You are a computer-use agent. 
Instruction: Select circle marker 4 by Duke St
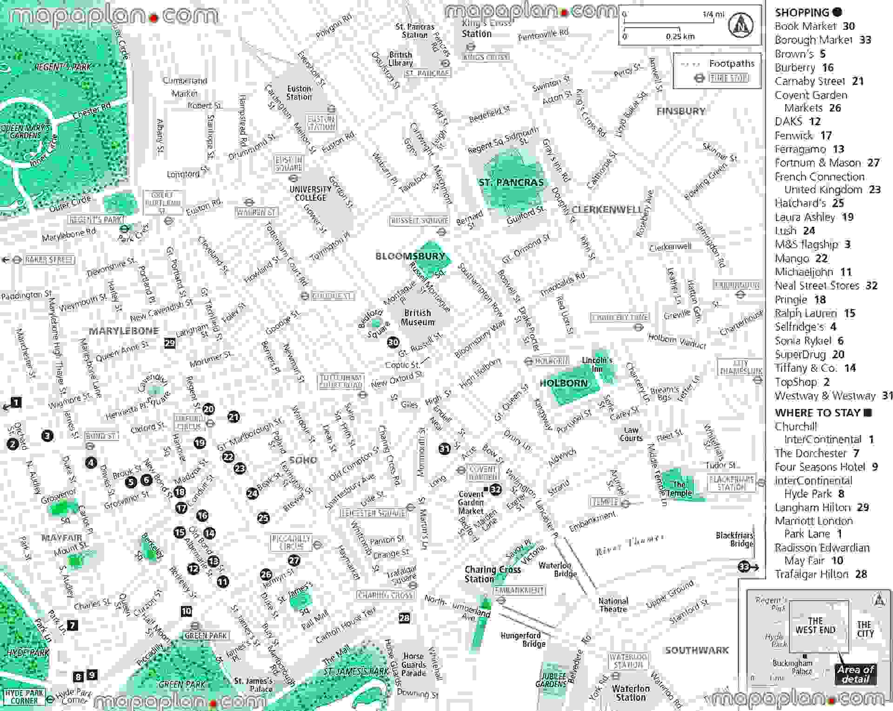pos(91,462)
